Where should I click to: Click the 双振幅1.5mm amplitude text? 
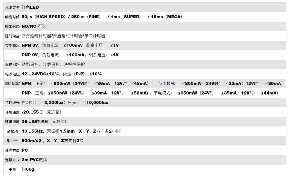tap(61, 131)
